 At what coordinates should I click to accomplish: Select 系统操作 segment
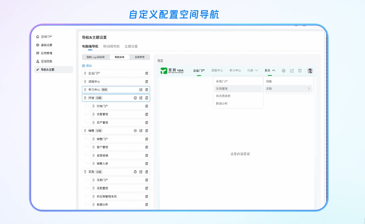tap(140, 57)
